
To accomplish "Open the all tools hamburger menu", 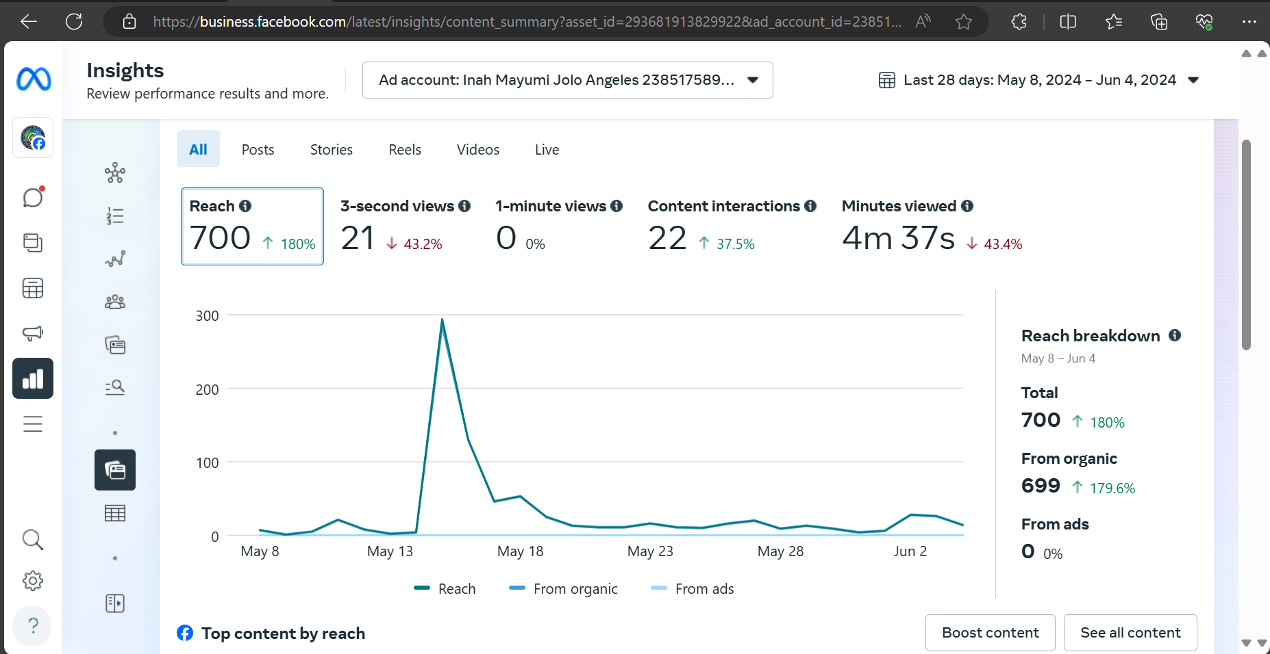I will (x=33, y=424).
